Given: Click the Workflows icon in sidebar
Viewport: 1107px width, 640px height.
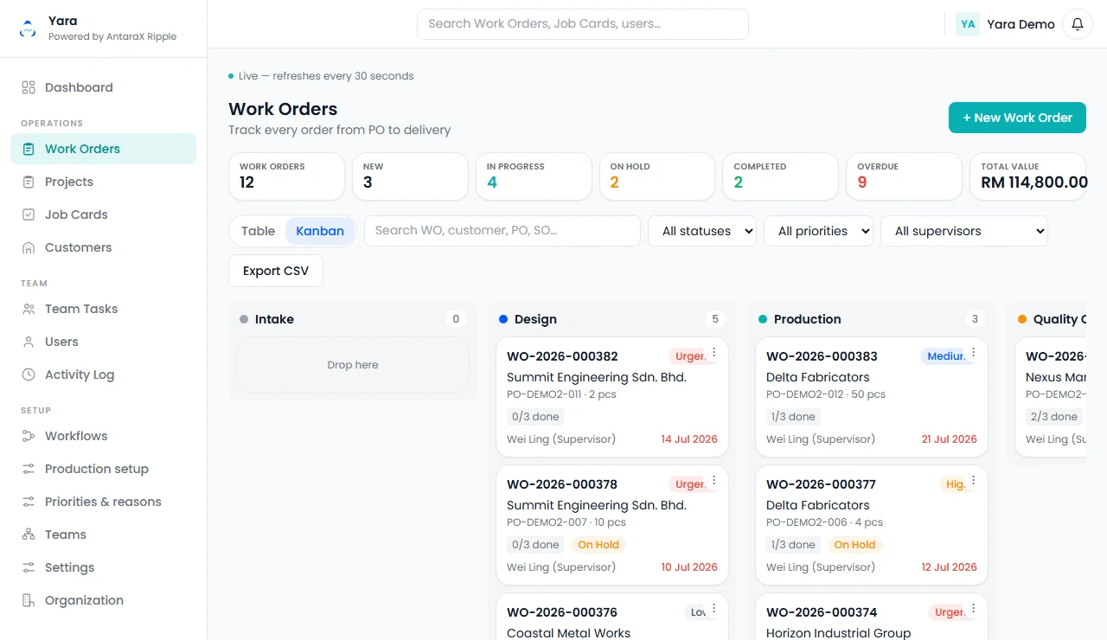Looking at the screenshot, I should pos(29,436).
